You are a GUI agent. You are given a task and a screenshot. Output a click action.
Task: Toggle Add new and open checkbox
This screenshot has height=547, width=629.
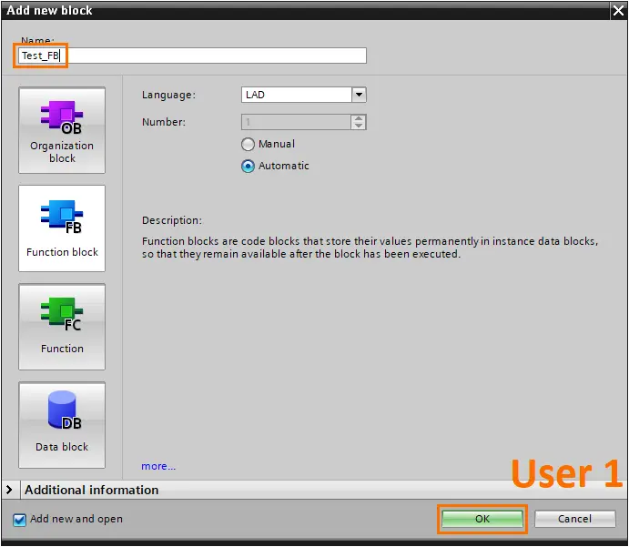(19, 520)
